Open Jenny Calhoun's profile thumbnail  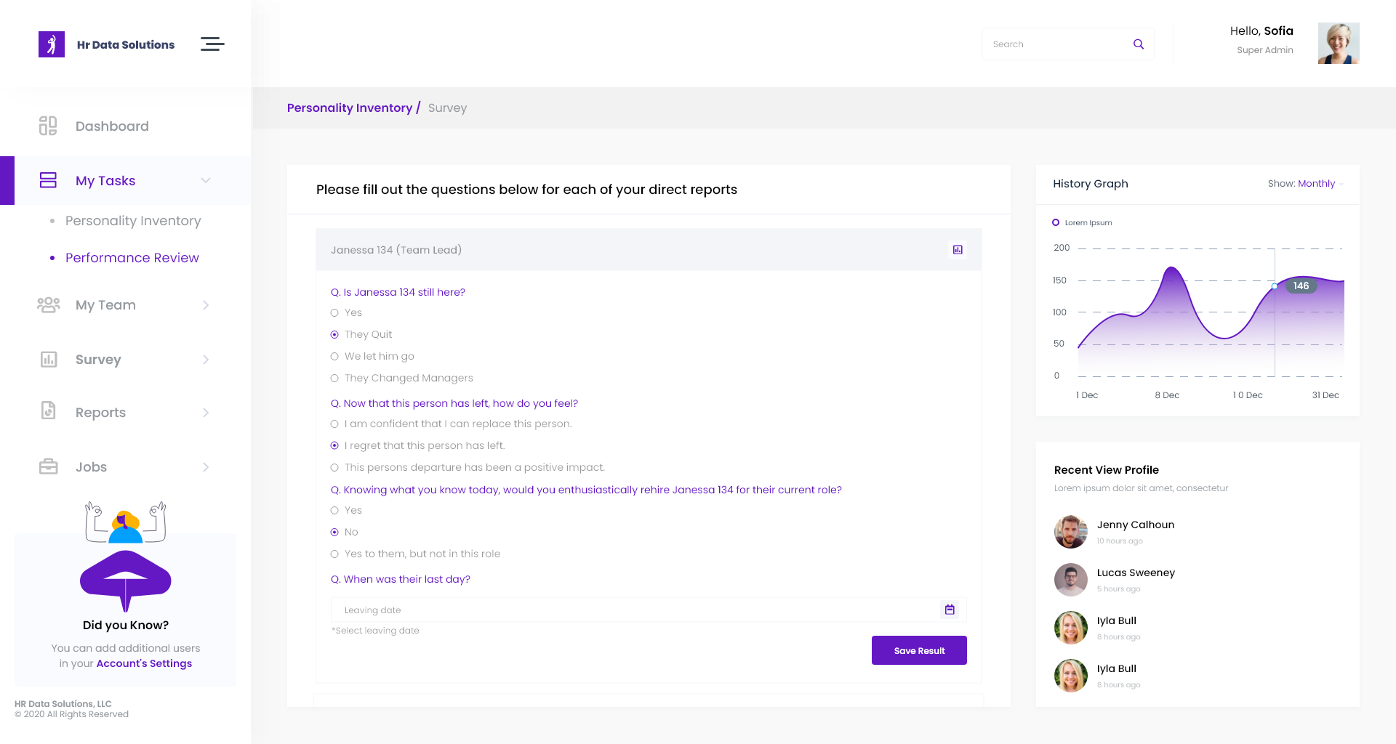1070,532
